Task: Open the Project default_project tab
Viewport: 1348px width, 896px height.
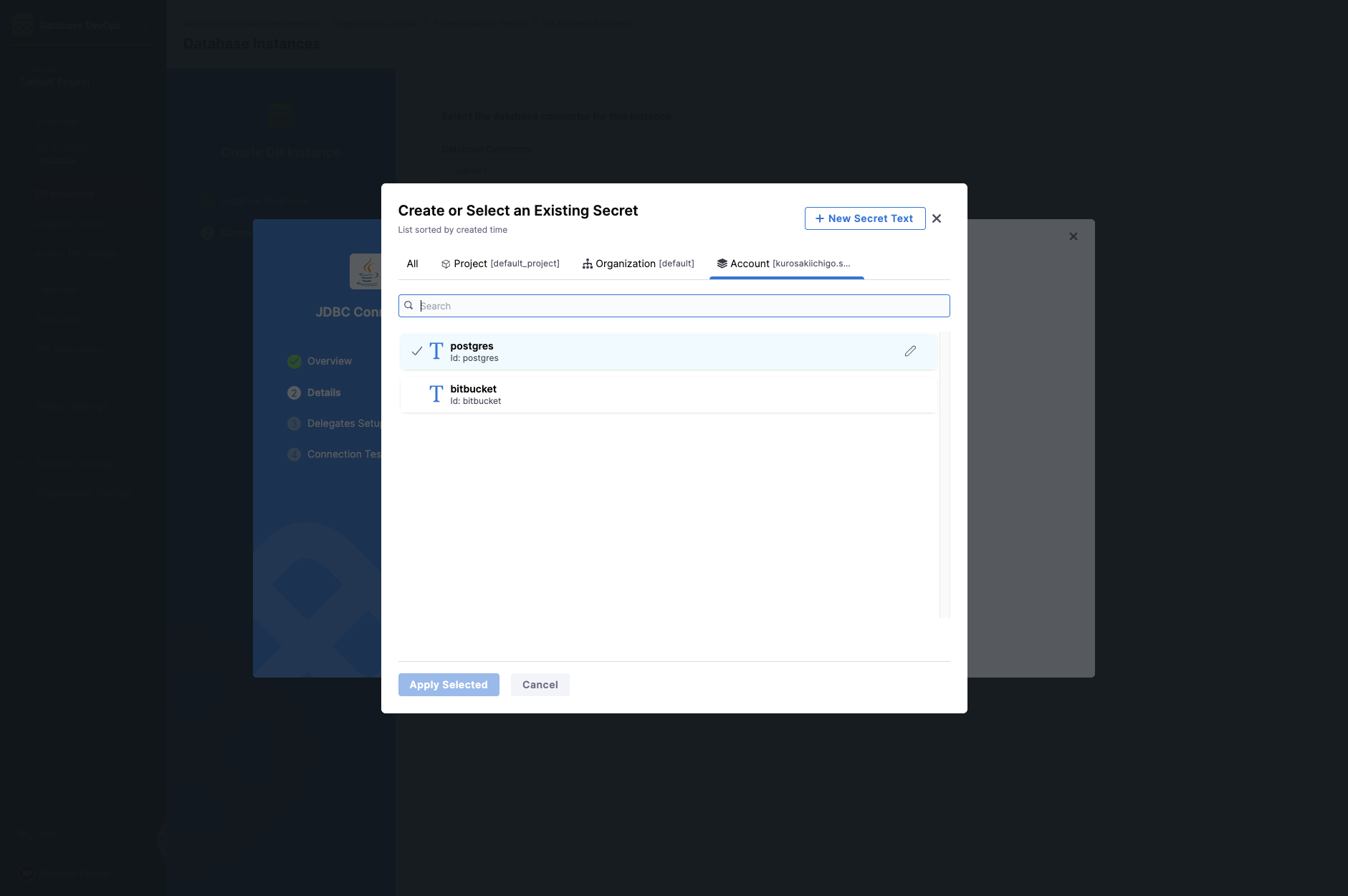Action: [500, 264]
